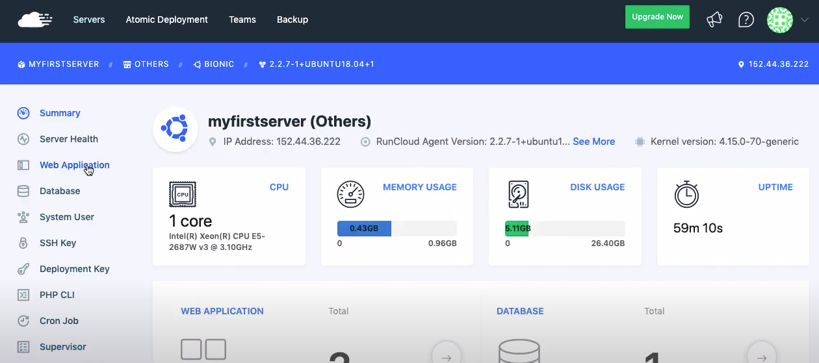Click the Upgrade Now button
The width and height of the screenshot is (819, 363).
[657, 17]
